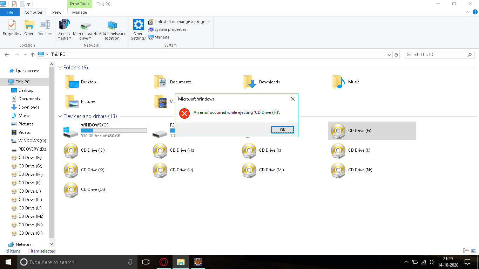Select CD Drive (N:) in main pane
479x269 pixels.
click(x=352, y=170)
